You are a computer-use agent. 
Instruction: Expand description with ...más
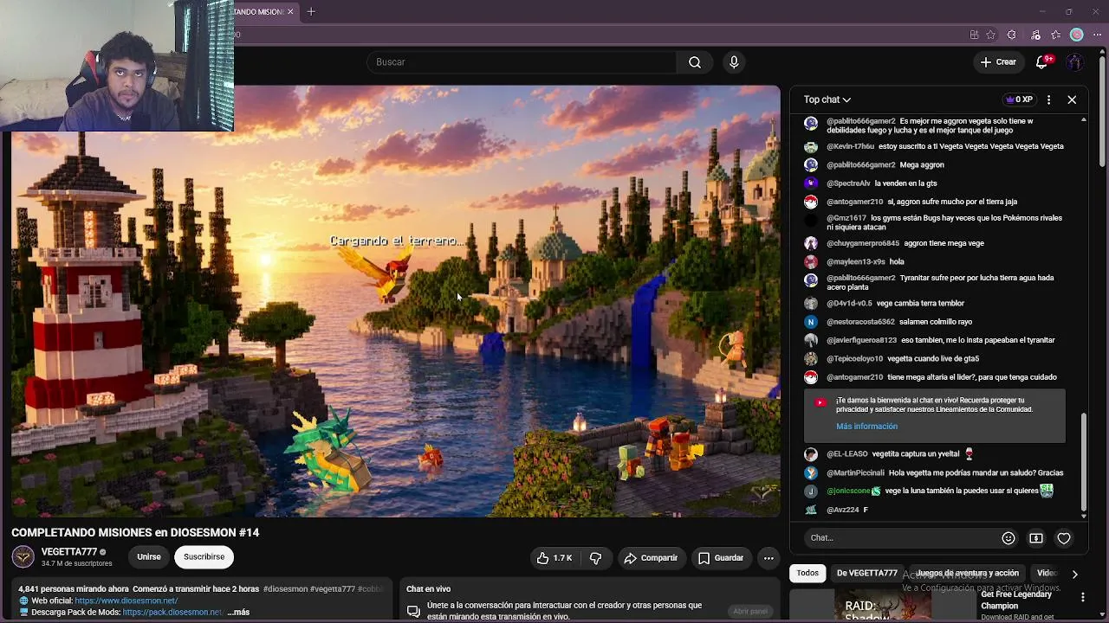(x=238, y=613)
